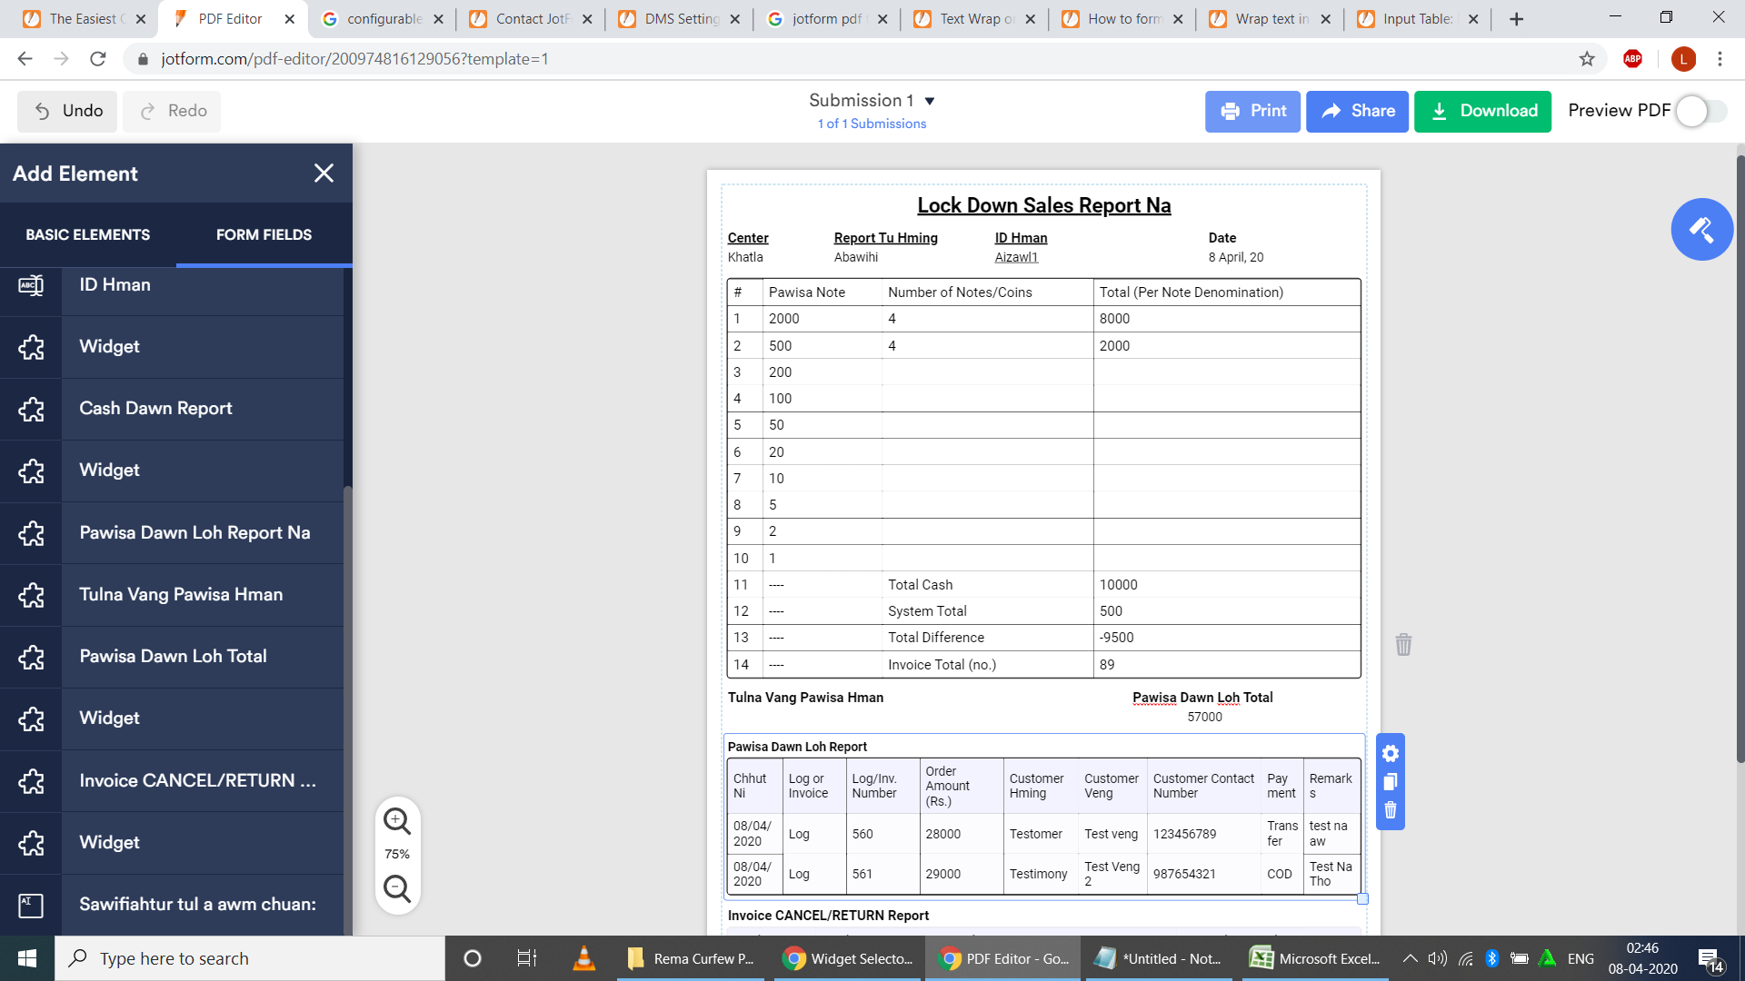The height and width of the screenshot is (981, 1745).
Task: Open the 1 of 1 Submissions link
Action: (x=872, y=124)
